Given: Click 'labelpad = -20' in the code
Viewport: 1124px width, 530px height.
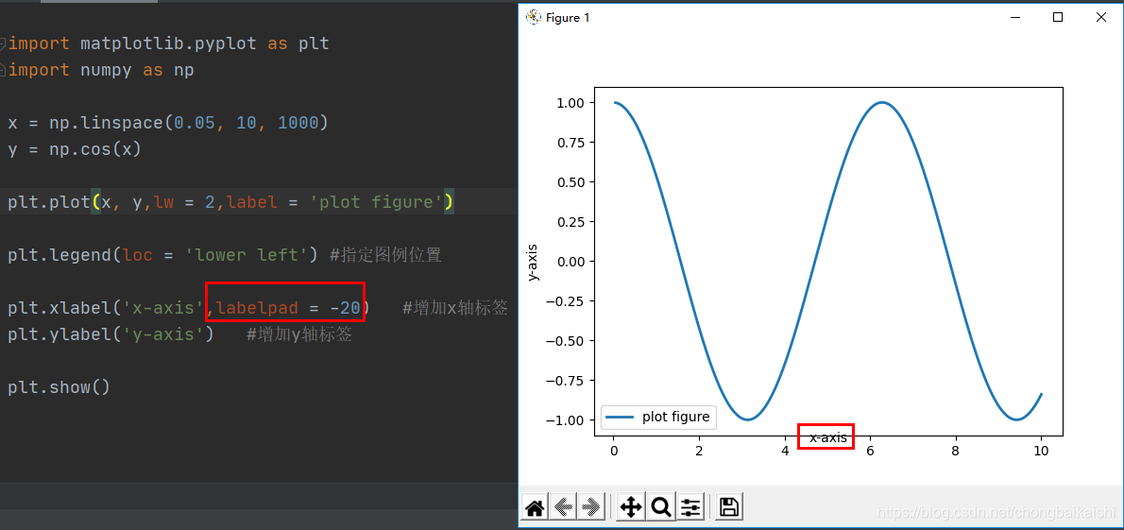Looking at the screenshot, I should 289,308.
